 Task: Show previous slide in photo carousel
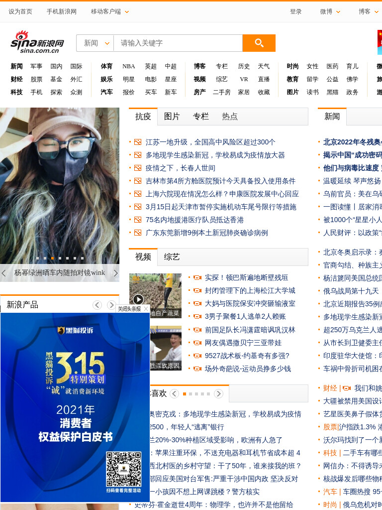(x=4, y=273)
